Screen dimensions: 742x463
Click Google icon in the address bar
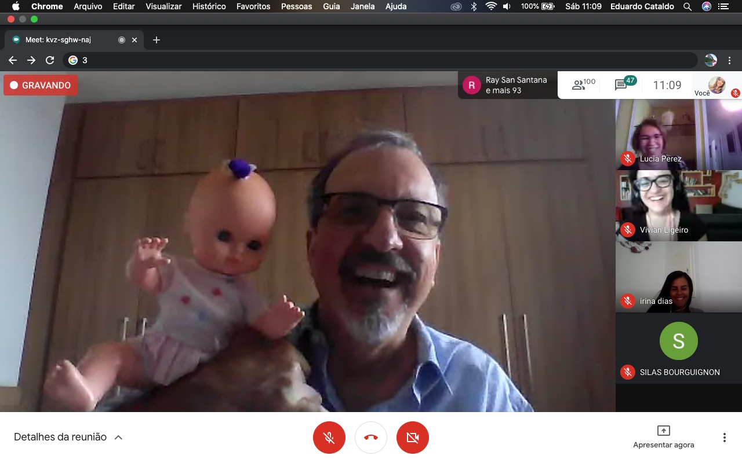[x=73, y=60]
